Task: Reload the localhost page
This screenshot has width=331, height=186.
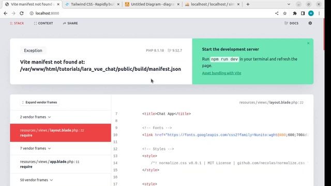Action: (x=22, y=13)
